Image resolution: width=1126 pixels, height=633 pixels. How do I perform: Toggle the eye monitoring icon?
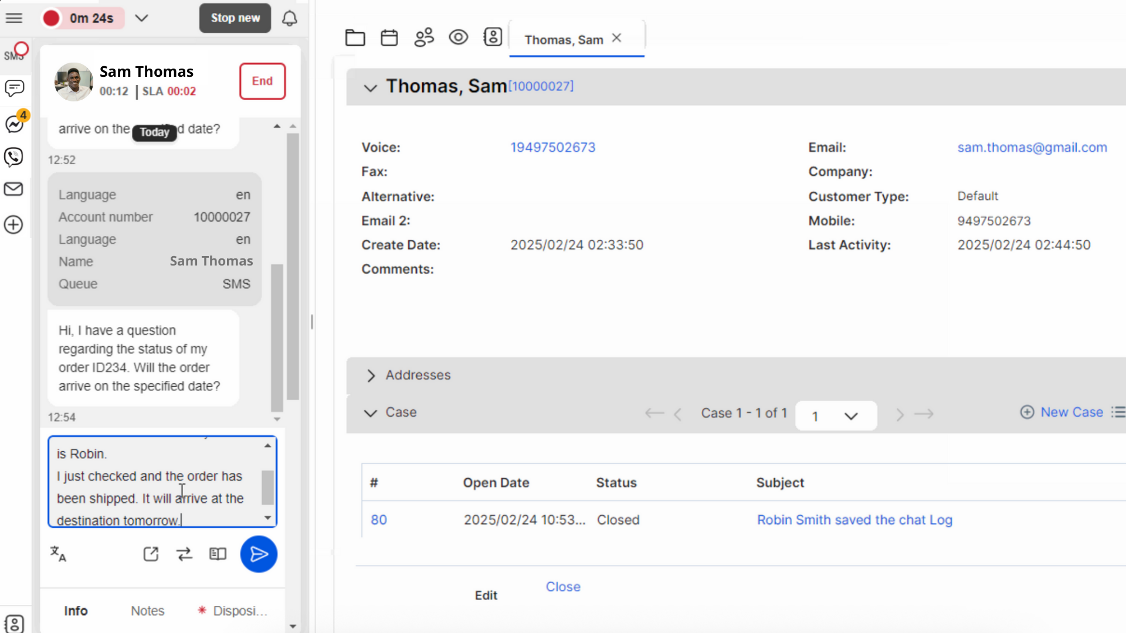click(458, 38)
